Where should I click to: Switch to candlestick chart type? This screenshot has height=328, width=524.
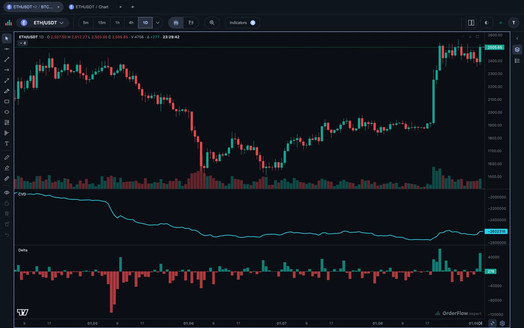(176, 23)
